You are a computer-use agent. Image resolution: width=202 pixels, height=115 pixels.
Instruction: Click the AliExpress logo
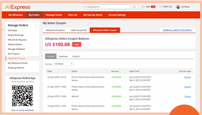point(18,7)
